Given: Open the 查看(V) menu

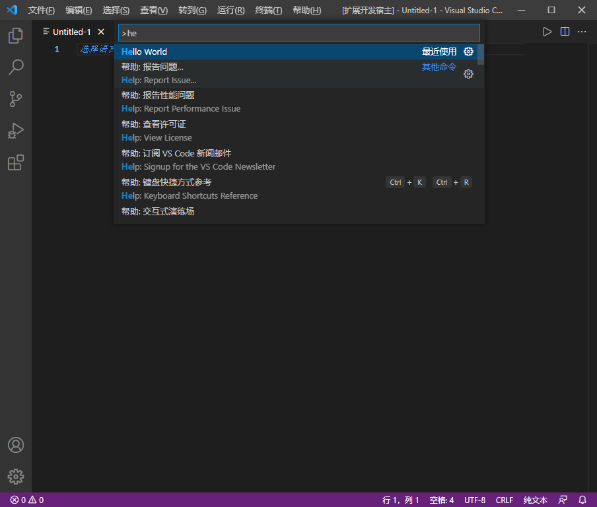Looking at the screenshot, I should 153,11.
